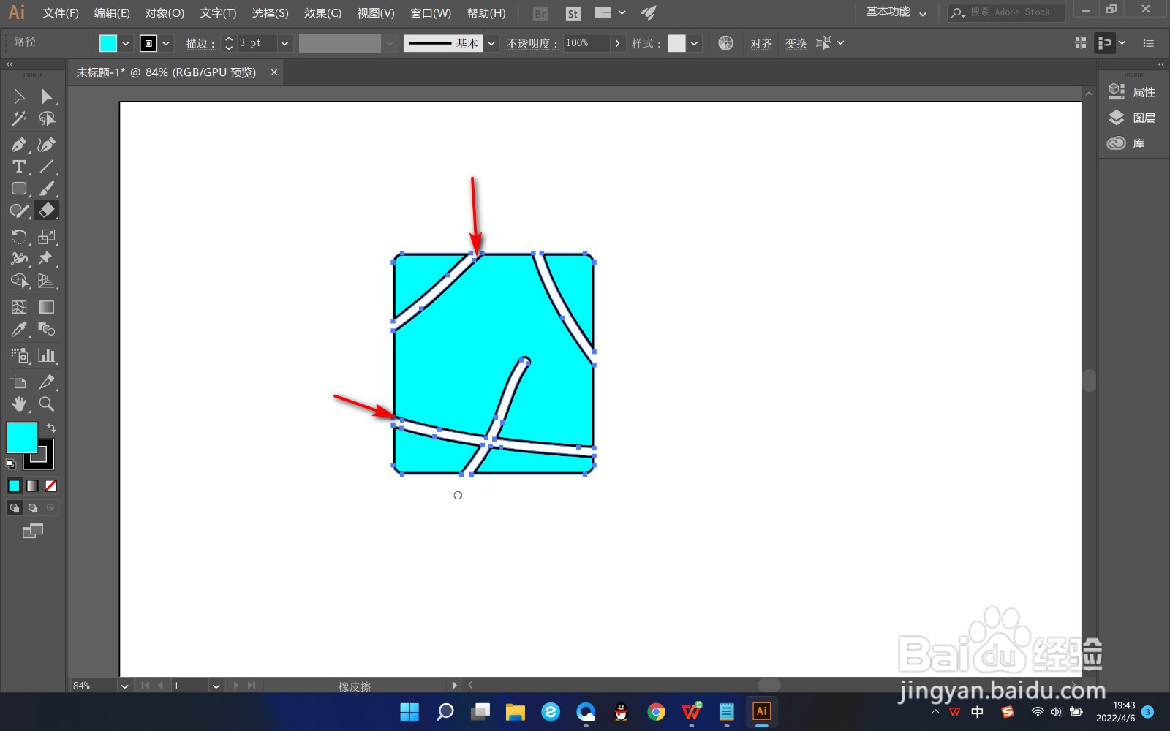Open the 对齐 align panel

pyautogui.click(x=761, y=44)
